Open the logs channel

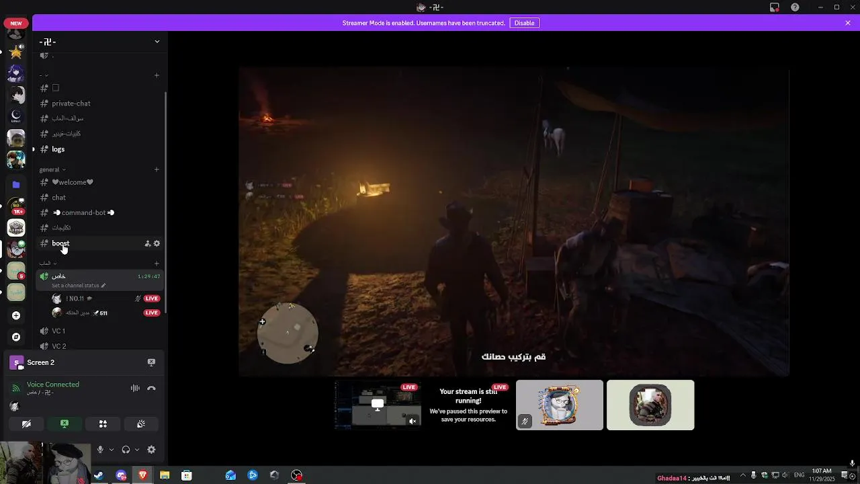pos(99,149)
